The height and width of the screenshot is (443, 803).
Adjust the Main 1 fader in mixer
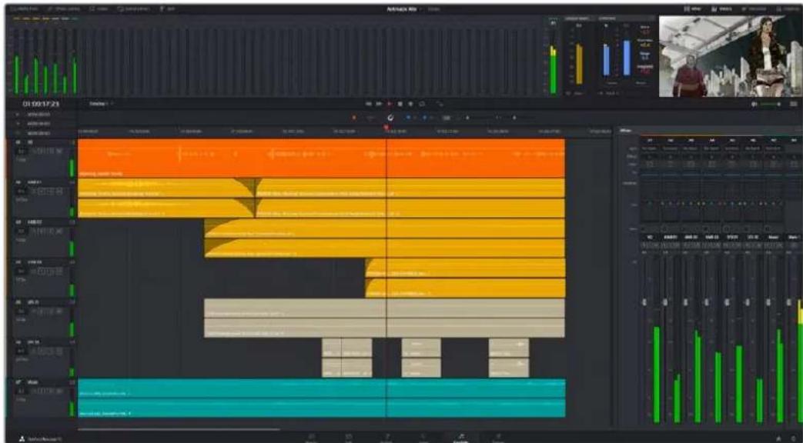(x=788, y=302)
